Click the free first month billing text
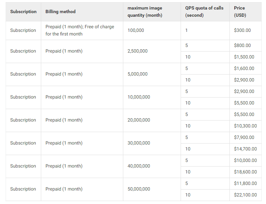The width and height of the screenshot is (266, 204). coord(80,30)
